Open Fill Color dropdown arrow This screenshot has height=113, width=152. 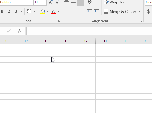(48, 11)
